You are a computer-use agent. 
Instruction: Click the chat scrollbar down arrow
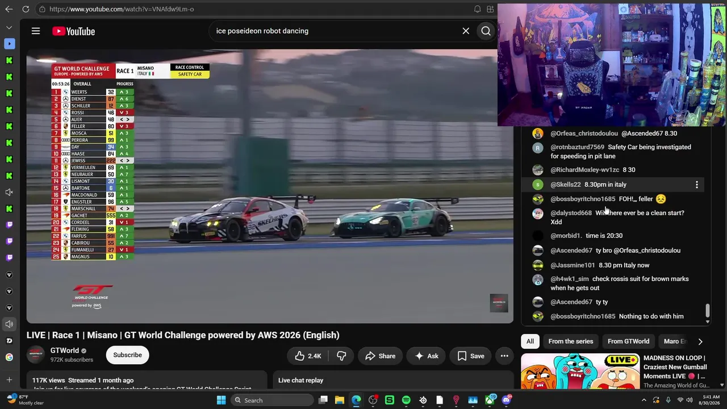click(x=707, y=322)
